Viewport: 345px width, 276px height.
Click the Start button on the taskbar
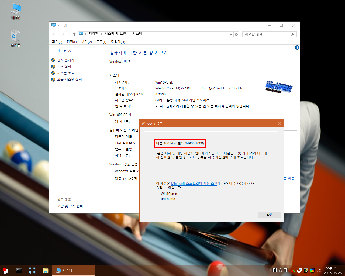(x=6, y=271)
